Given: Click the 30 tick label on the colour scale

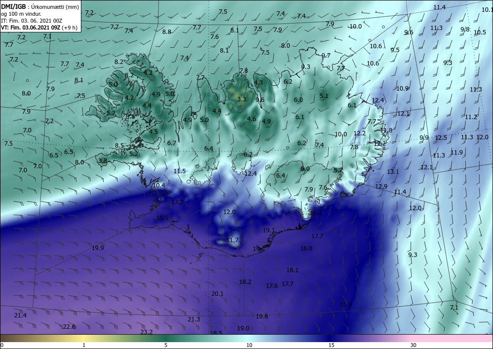Looking at the screenshot, I should (x=414, y=345).
